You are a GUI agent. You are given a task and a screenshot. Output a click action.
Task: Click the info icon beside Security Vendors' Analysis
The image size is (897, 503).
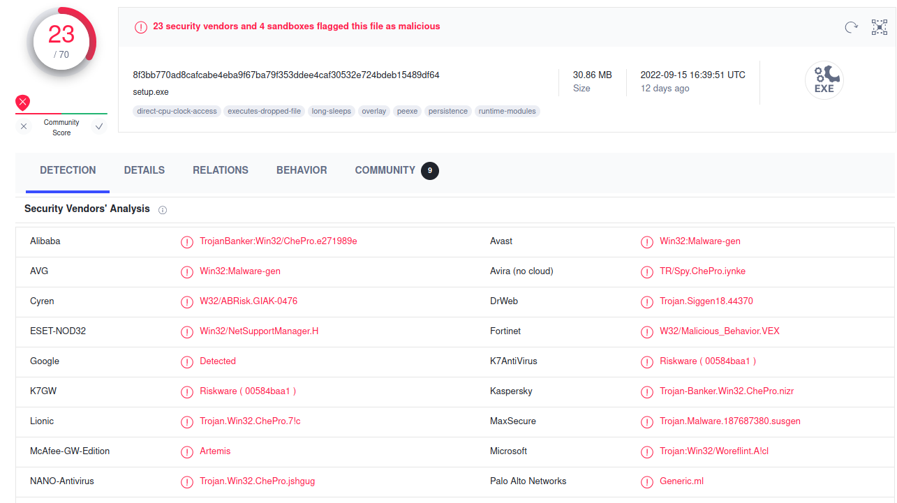(162, 209)
